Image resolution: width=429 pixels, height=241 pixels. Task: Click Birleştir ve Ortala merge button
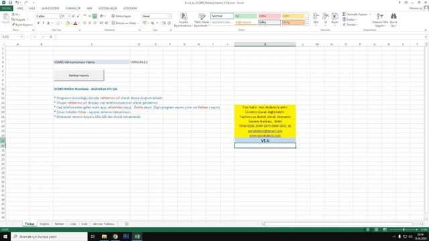pyautogui.click(x=123, y=23)
